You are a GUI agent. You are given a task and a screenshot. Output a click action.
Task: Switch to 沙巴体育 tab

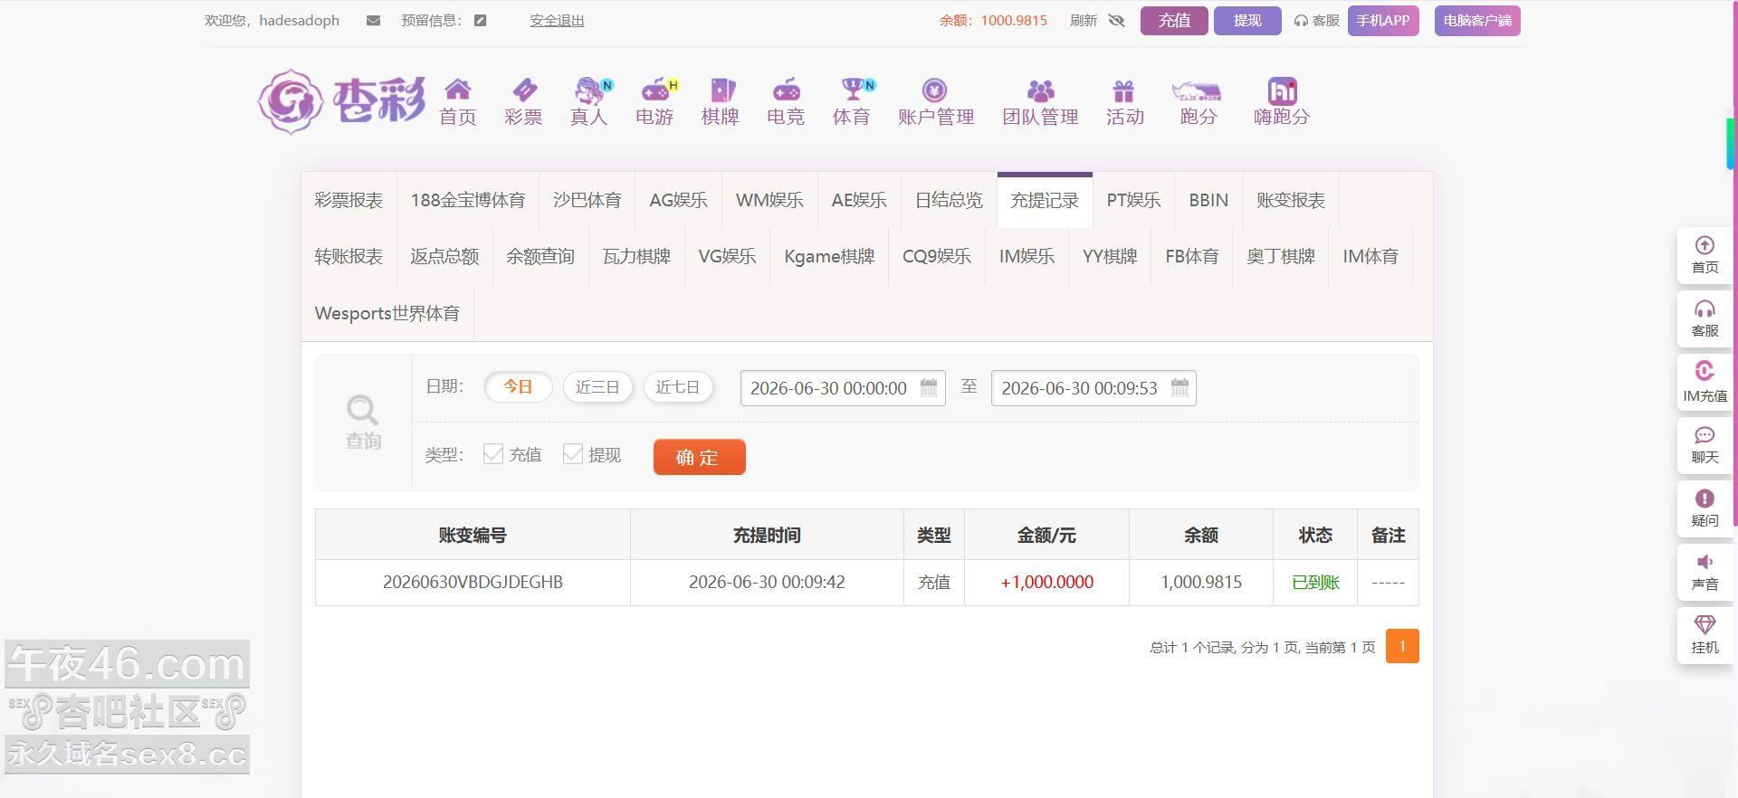coord(587,200)
